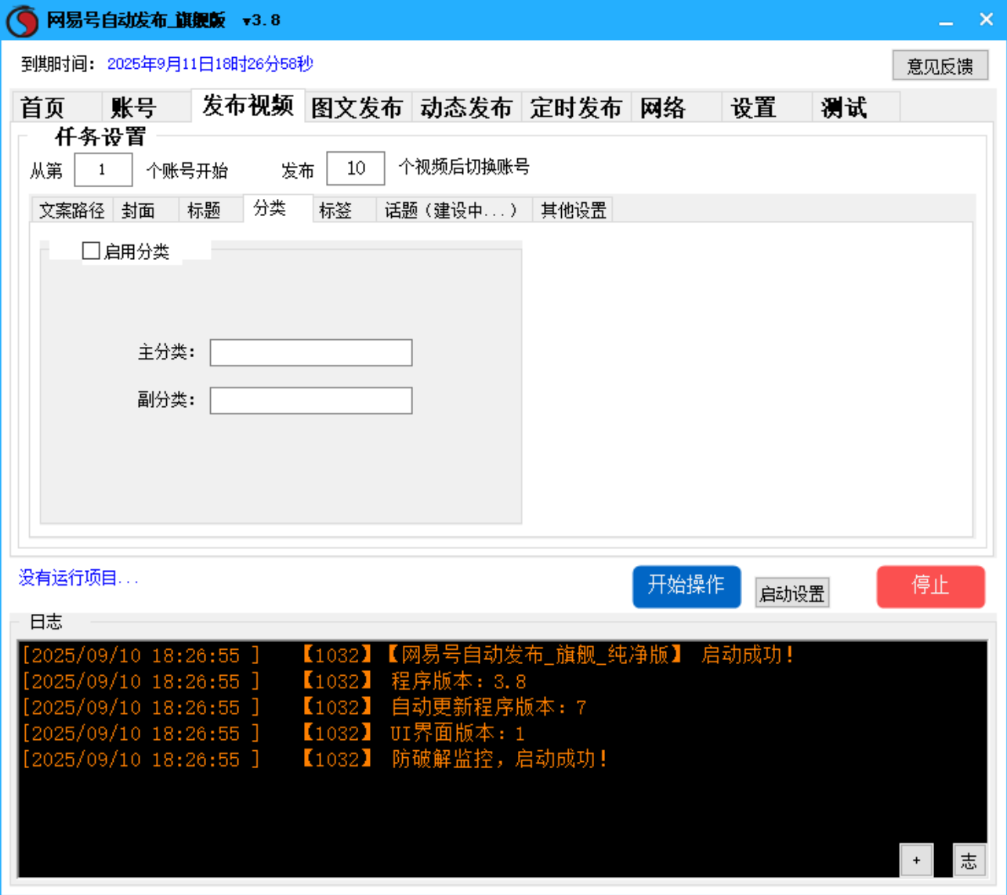The width and height of the screenshot is (1007, 895).
Task: Open 意见反馈 feedback dialog
Action: coord(940,66)
